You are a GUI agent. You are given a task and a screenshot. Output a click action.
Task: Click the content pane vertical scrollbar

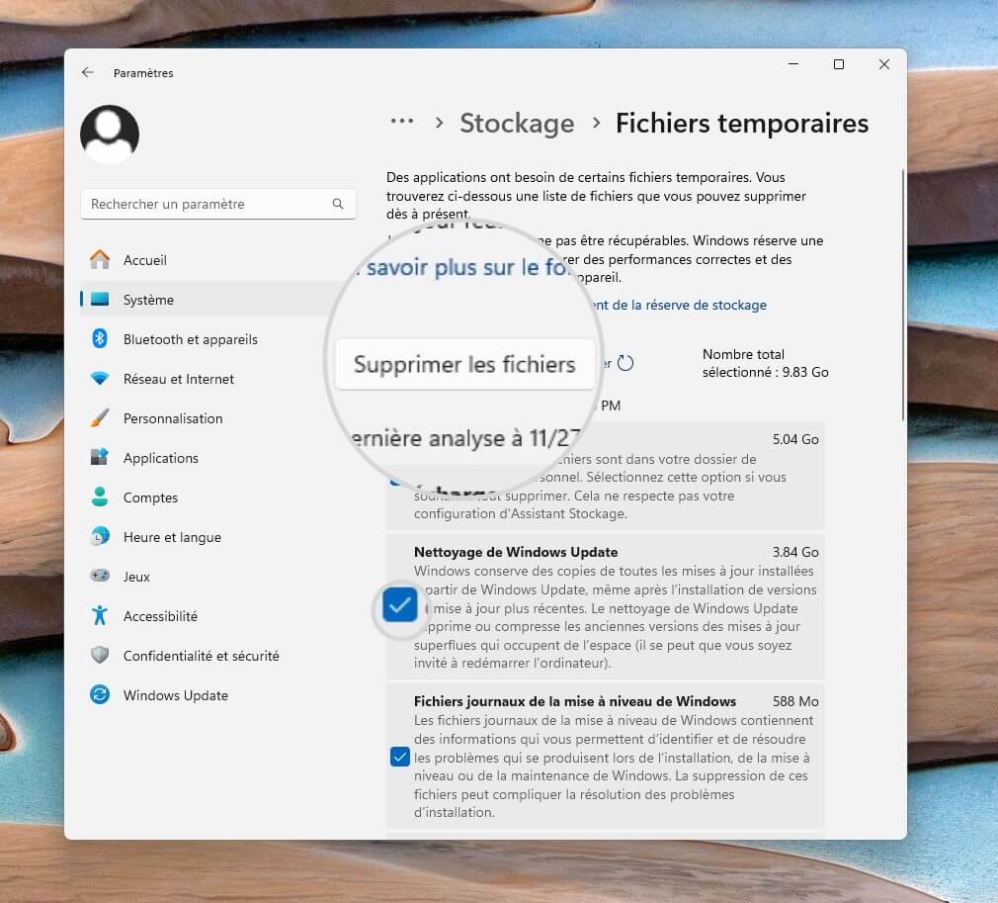click(x=902, y=295)
